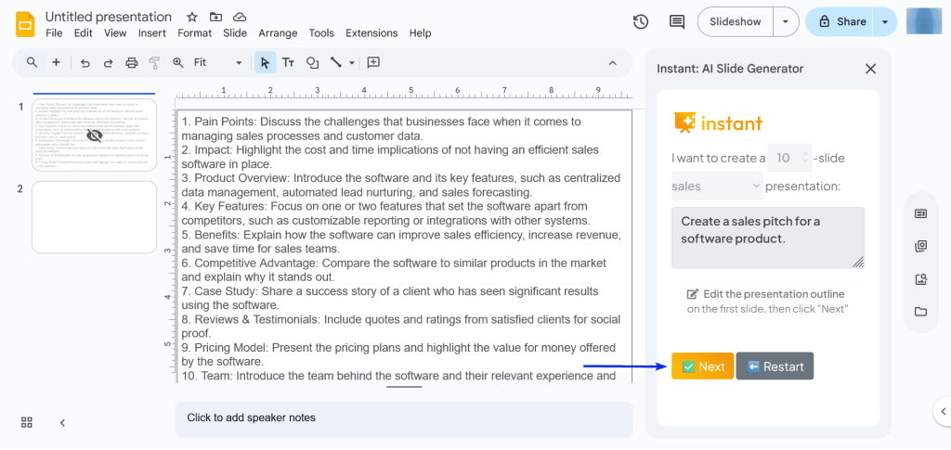Star the Untitled presentation
The image size is (951, 450).
[x=191, y=17]
